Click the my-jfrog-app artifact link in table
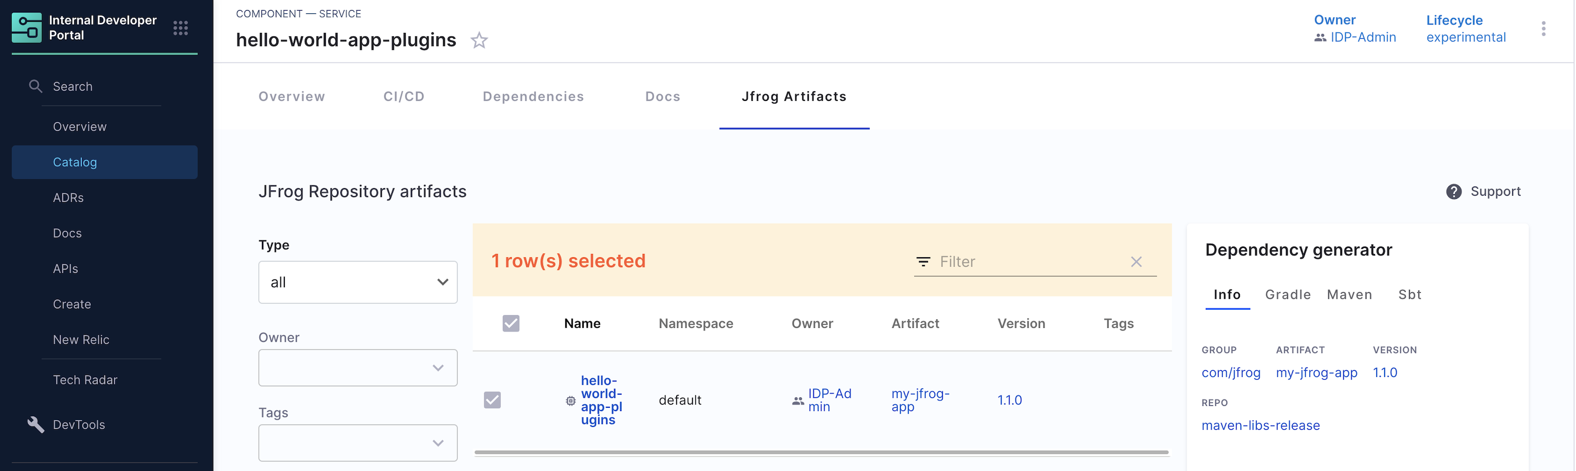Image resolution: width=1576 pixels, height=471 pixels. (920, 400)
